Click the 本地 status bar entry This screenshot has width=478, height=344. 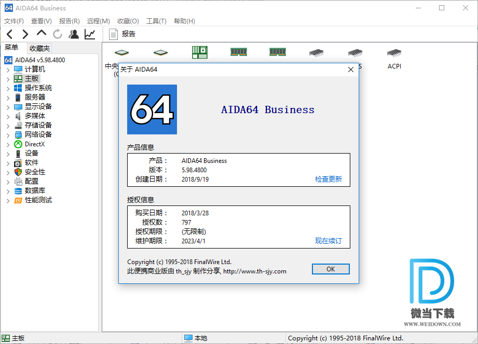196,338
